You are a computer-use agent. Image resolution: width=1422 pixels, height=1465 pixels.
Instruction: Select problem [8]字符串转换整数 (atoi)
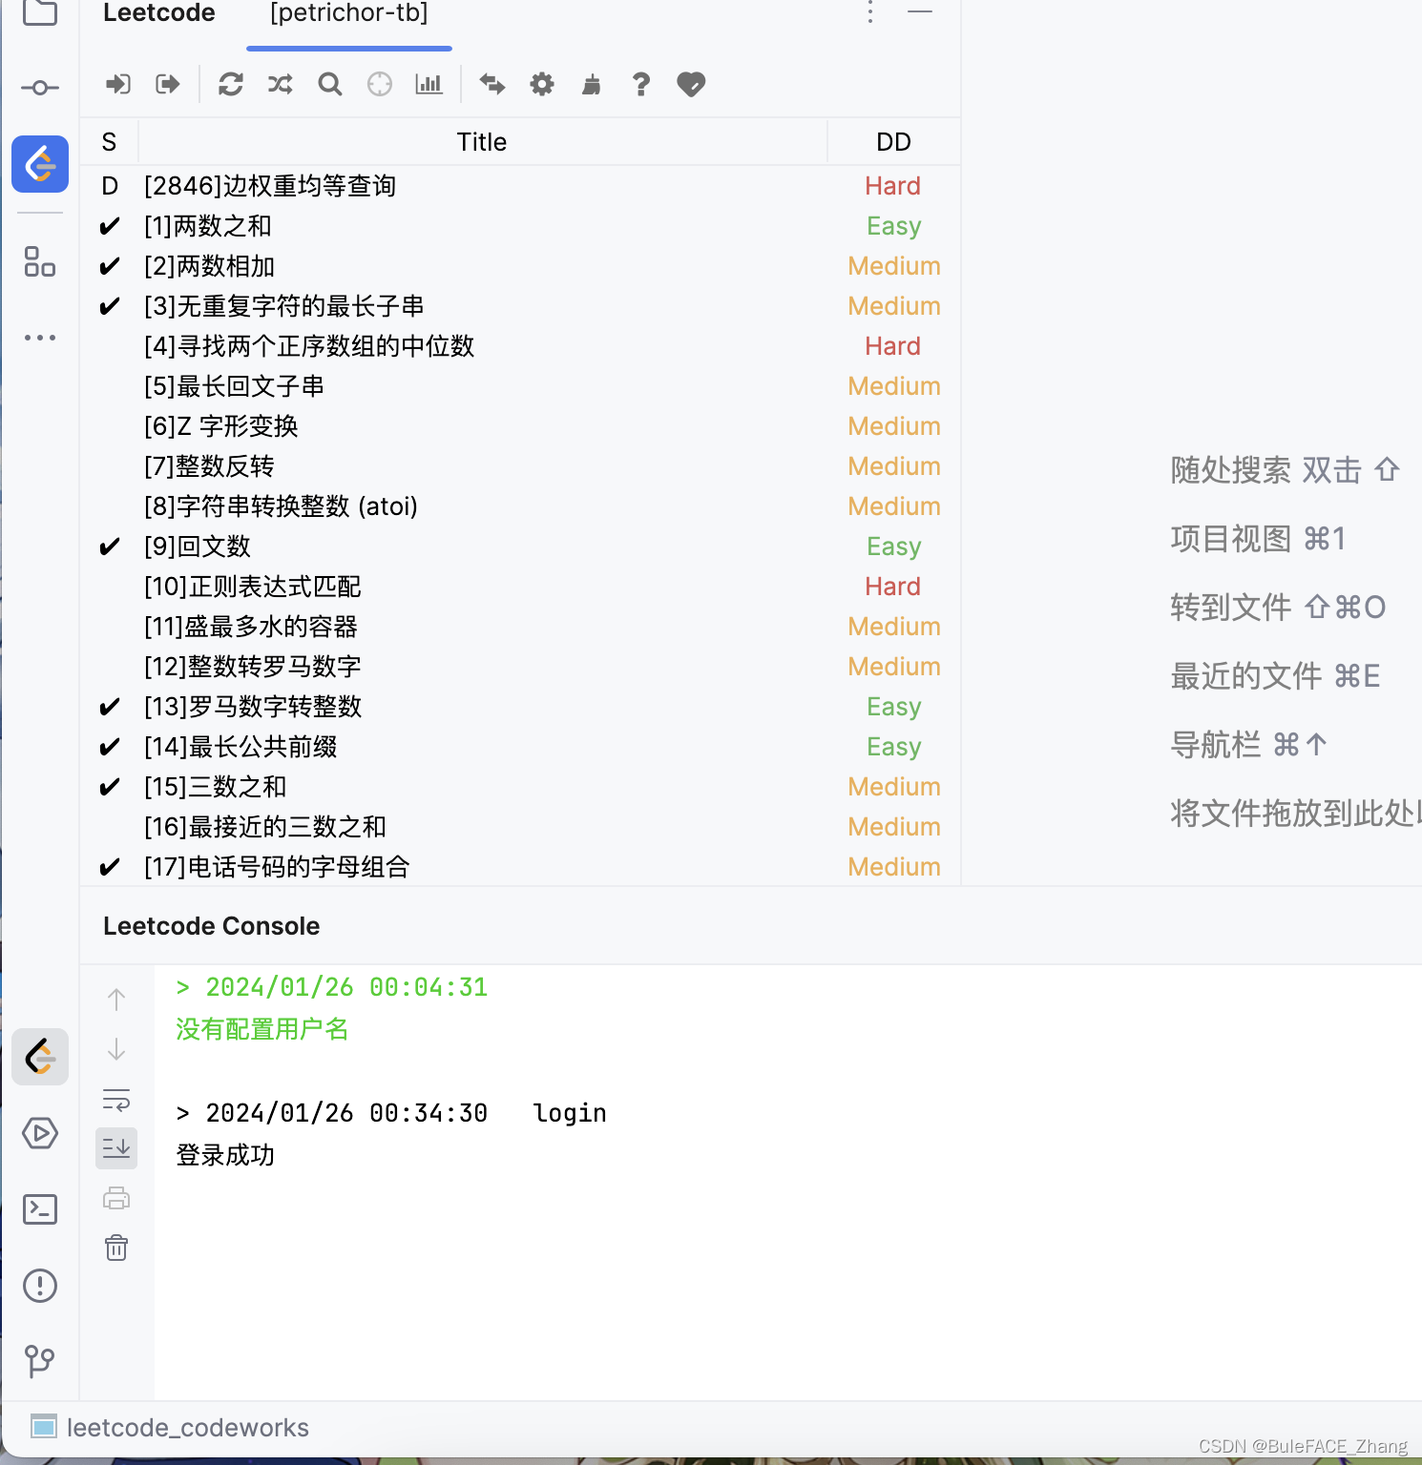coord(520,506)
